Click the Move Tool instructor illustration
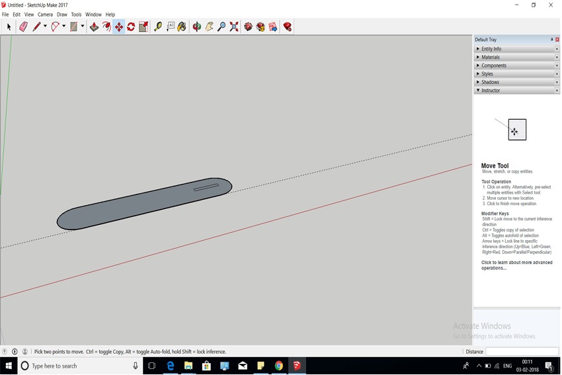The height and width of the screenshot is (375, 562). (511, 129)
